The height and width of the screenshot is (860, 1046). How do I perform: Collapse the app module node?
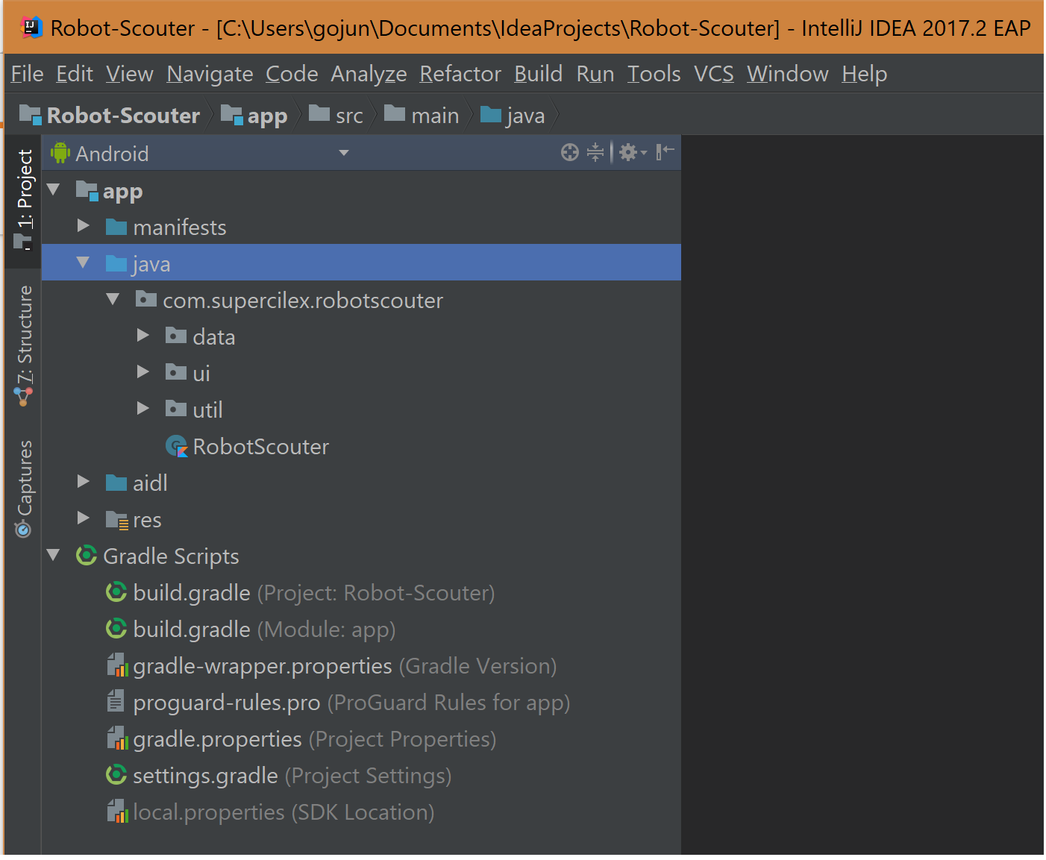[54, 189]
